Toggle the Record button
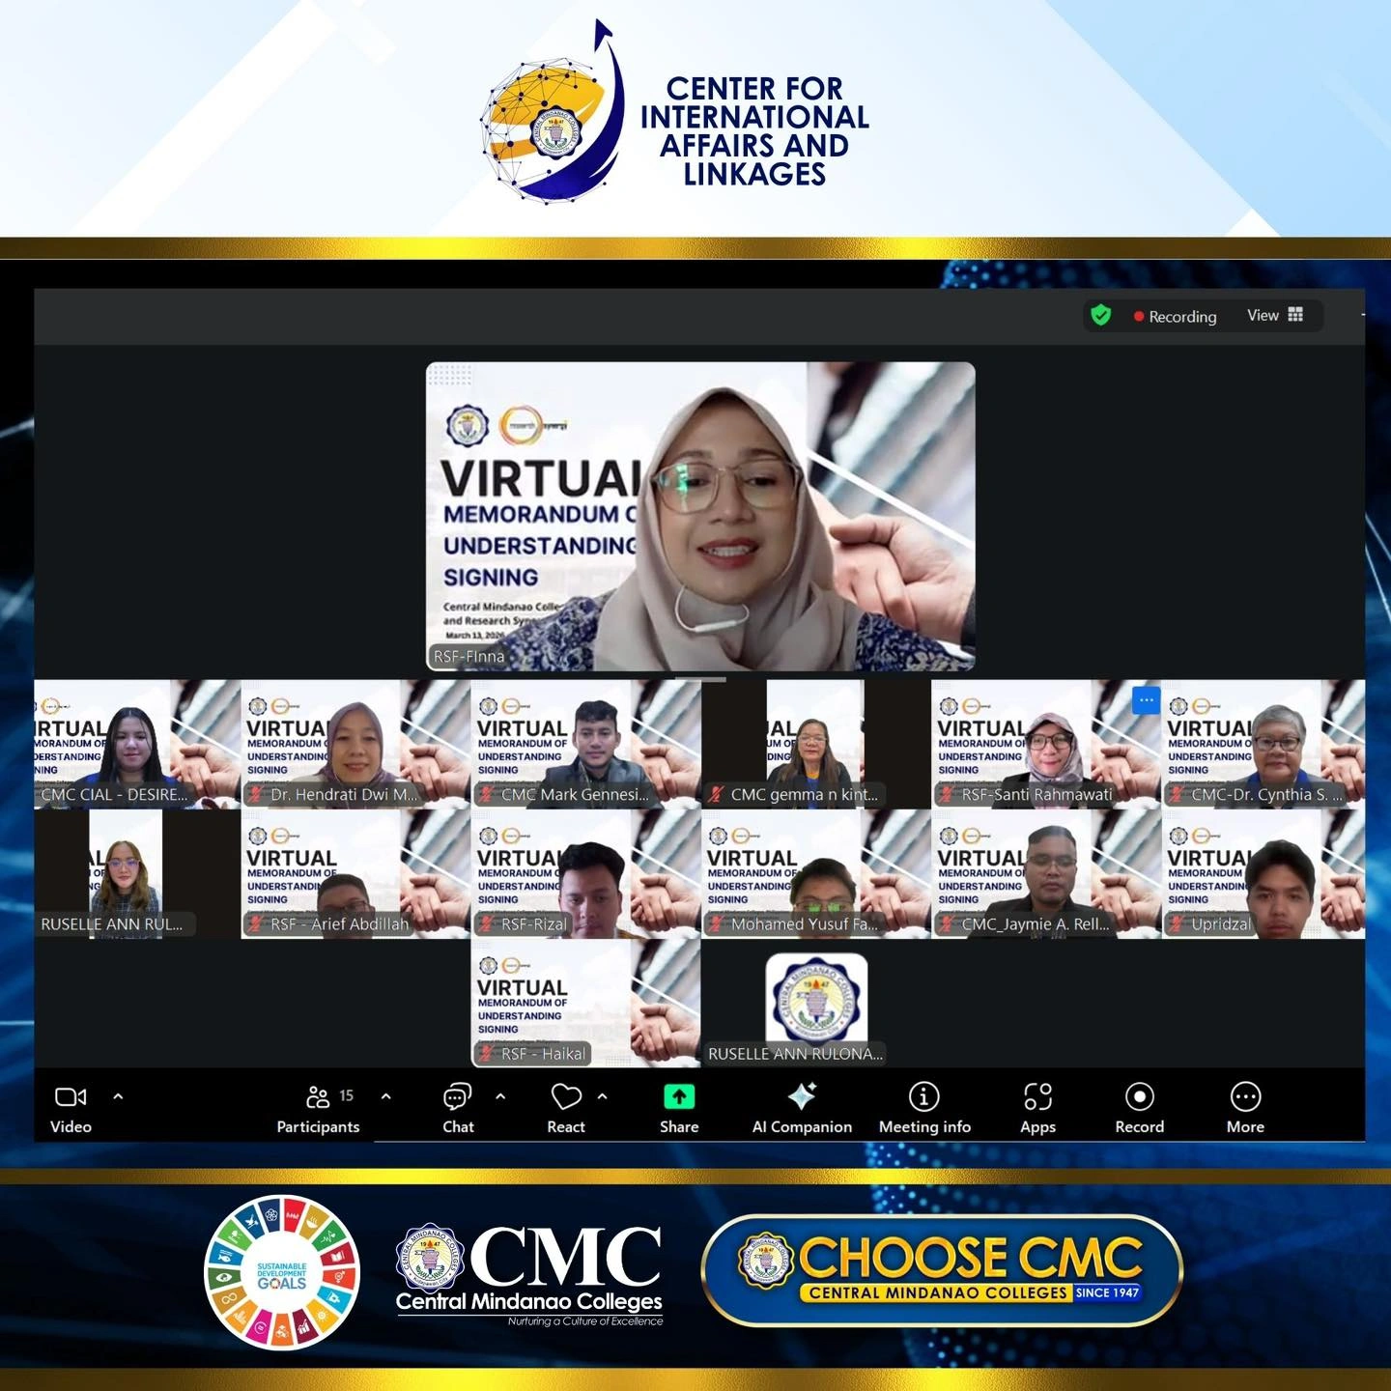Viewport: 1391px width, 1391px height. 1139,1096
